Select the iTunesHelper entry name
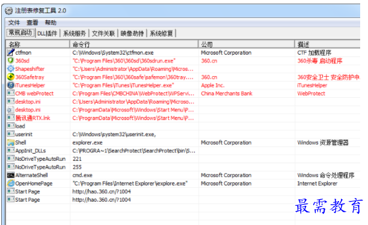 click(30, 85)
